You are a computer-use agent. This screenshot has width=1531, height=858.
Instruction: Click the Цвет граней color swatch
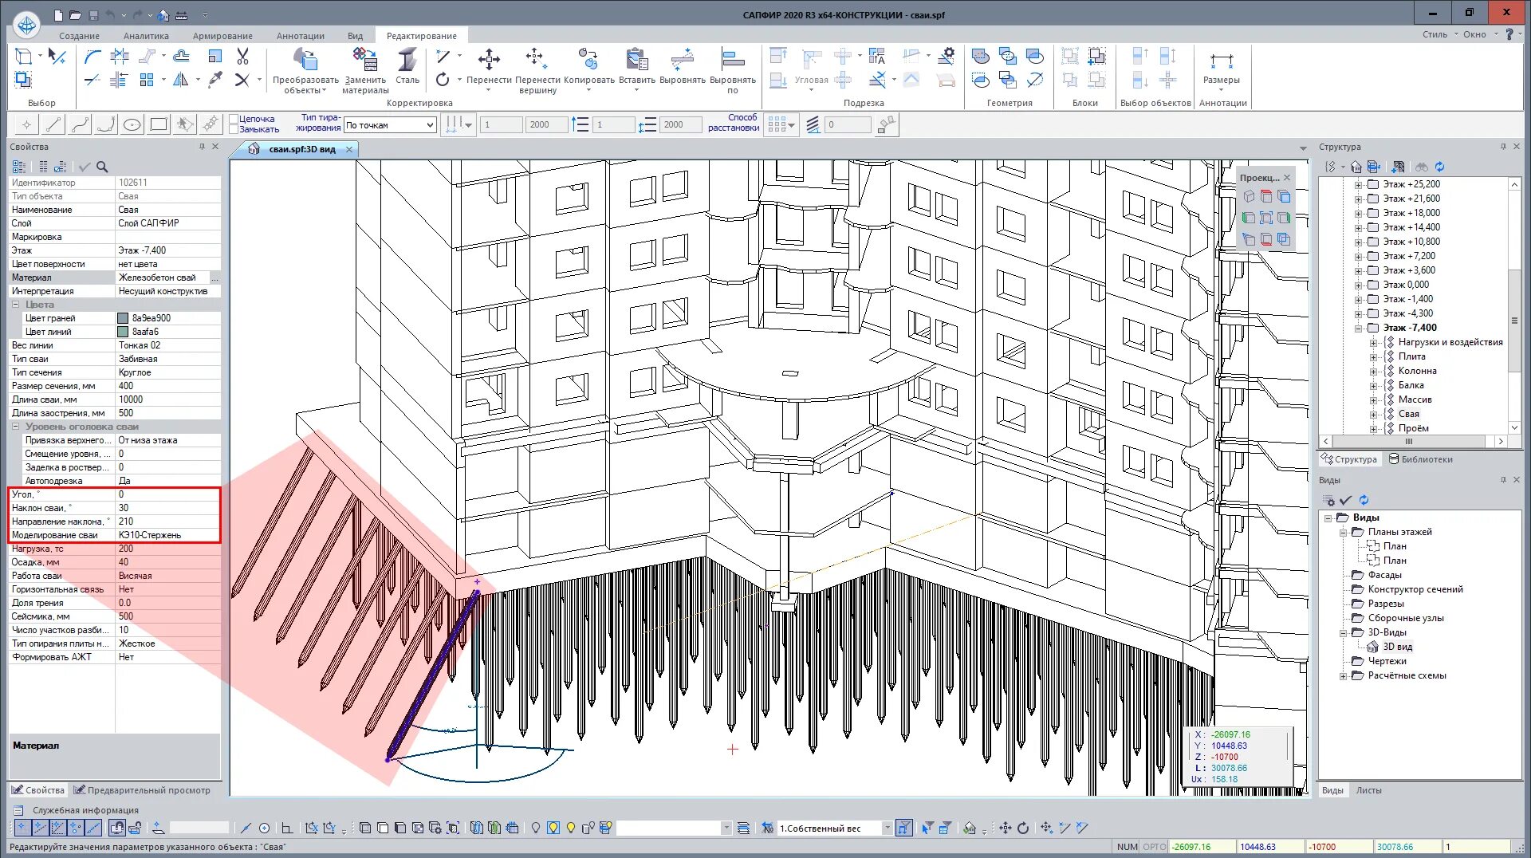pos(123,318)
